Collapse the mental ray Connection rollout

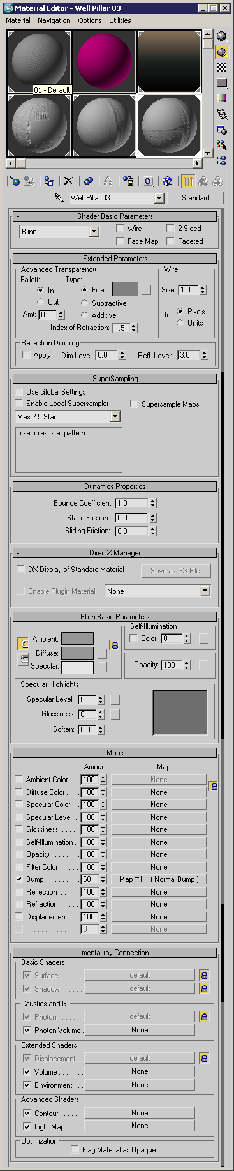click(115, 953)
